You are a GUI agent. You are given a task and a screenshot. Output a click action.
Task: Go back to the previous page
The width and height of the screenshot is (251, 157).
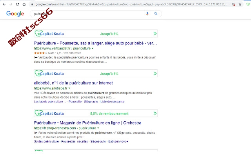pyautogui.click(x=4, y=4)
